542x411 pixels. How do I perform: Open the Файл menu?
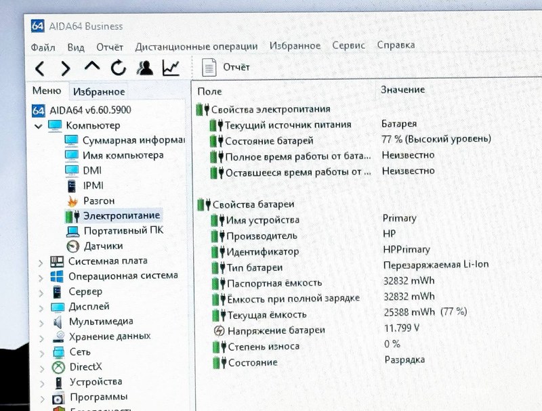click(43, 47)
